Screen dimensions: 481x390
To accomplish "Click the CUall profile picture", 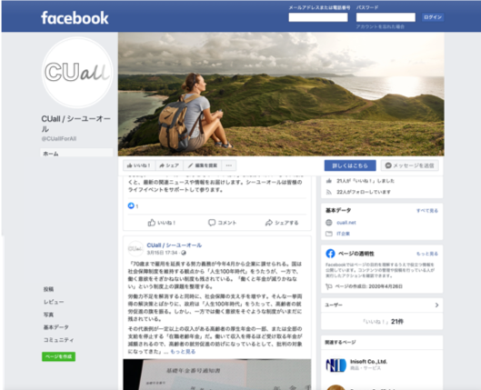I will (77, 73).
